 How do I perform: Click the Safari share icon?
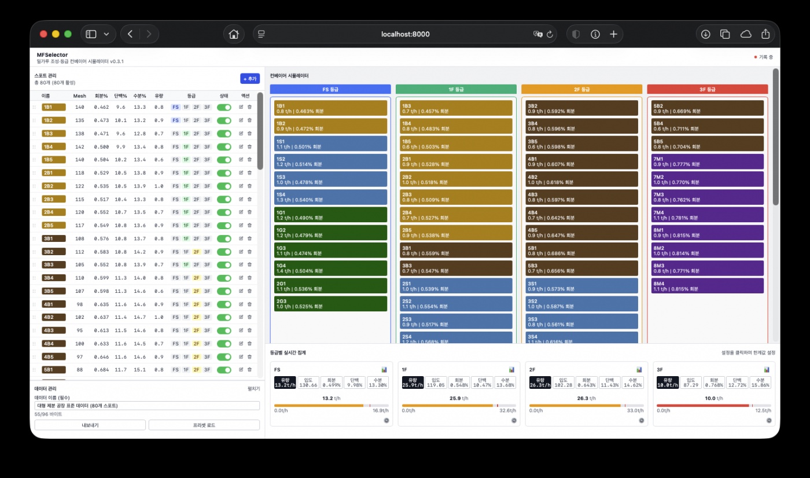[x=765, y=34]
